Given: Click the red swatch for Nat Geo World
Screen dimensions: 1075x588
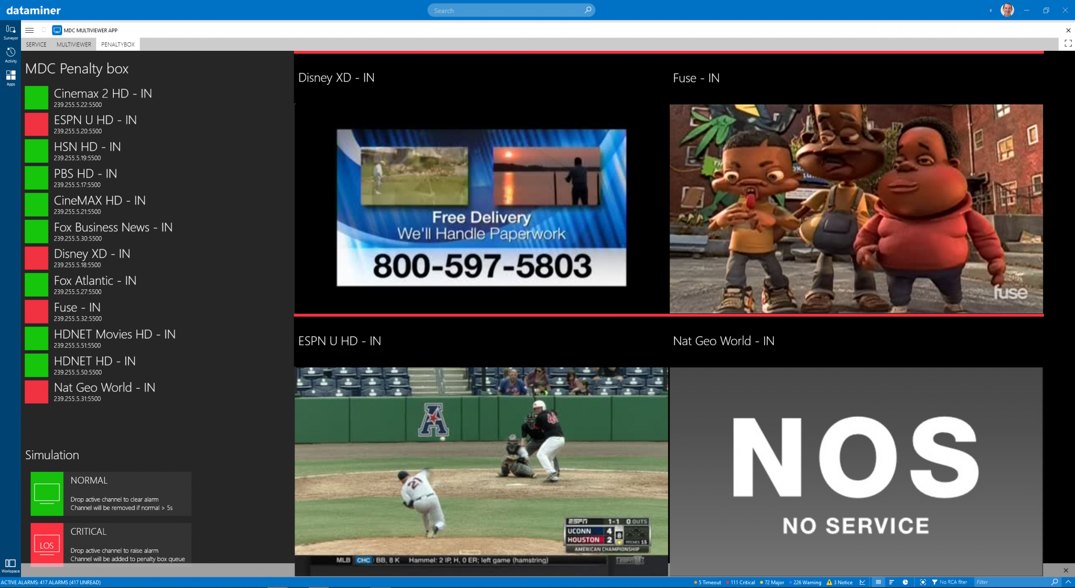Looking at the screenshot, I should [x=37, y=391].
